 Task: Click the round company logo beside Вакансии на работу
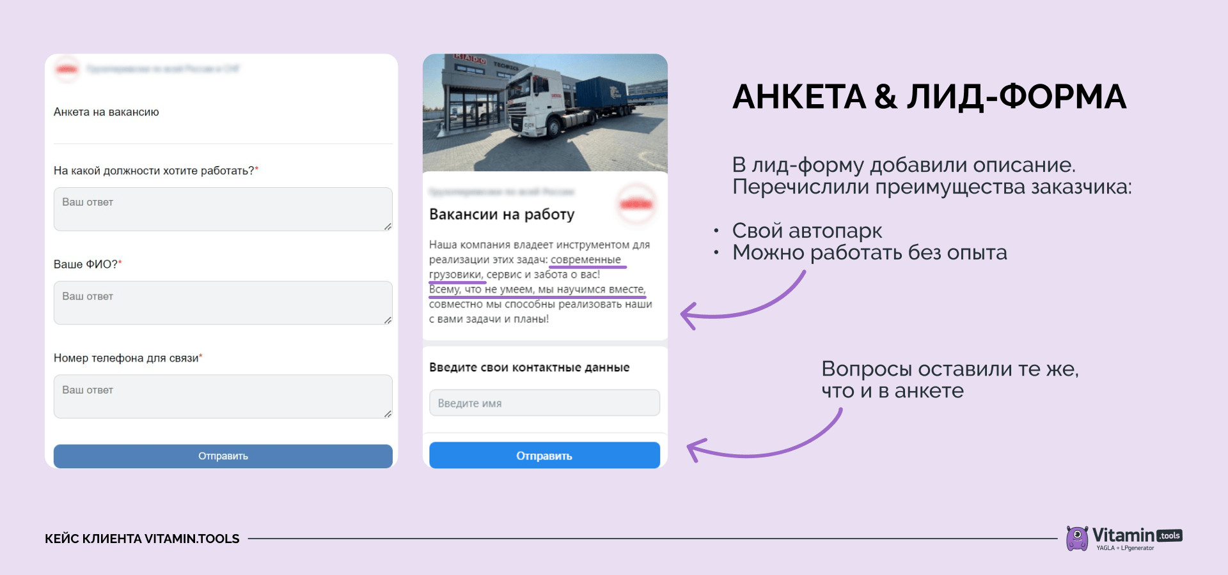[636, 204]
